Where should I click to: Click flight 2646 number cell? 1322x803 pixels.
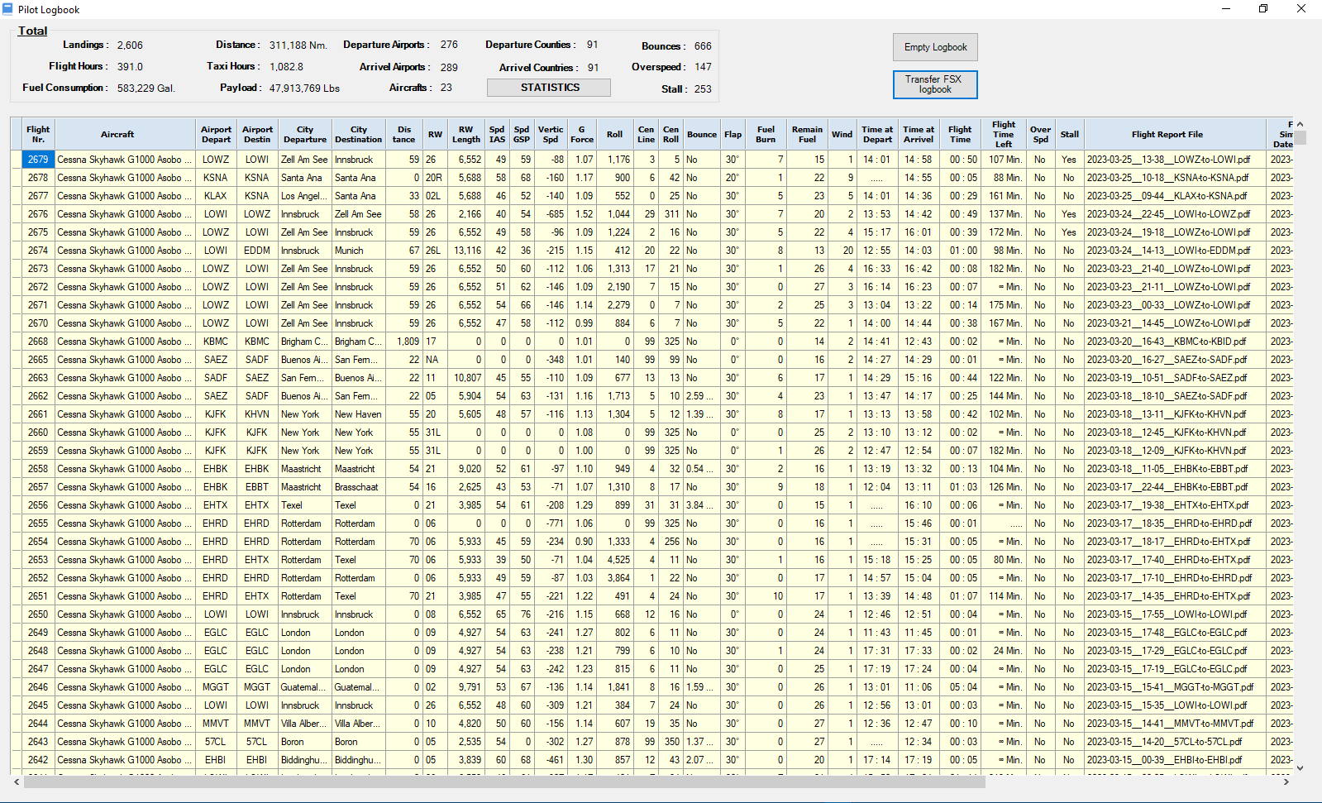pyautogui.click(x=38, y=687)
